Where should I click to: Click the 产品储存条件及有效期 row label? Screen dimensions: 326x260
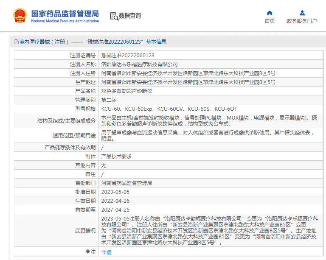[70, 148]
